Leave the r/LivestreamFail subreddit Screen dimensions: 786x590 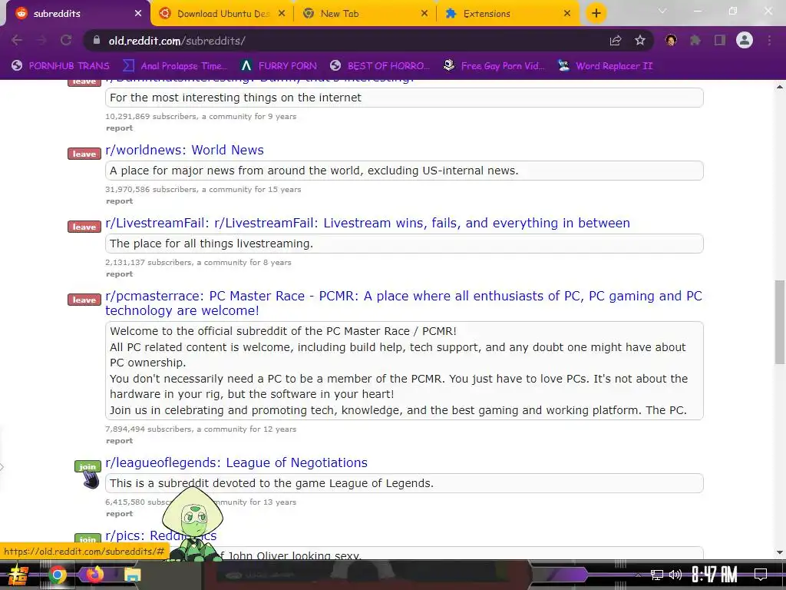(84, 227)
